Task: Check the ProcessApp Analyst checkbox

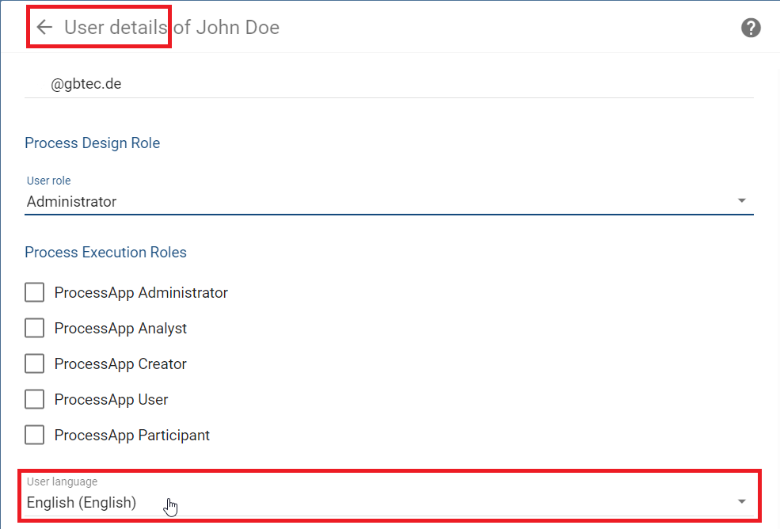Action: (34, 328)
